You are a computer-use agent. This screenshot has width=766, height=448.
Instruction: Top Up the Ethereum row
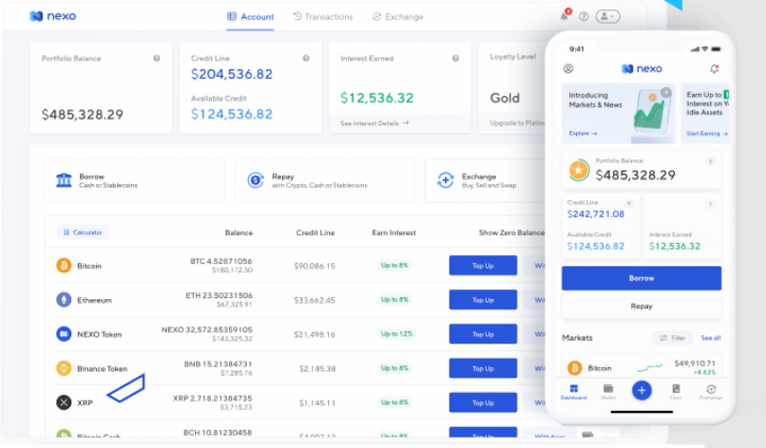483,300
